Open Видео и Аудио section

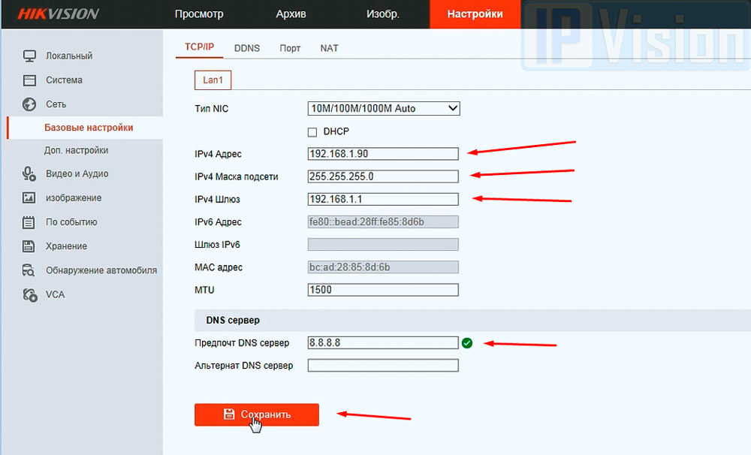[x=77, y=174]
